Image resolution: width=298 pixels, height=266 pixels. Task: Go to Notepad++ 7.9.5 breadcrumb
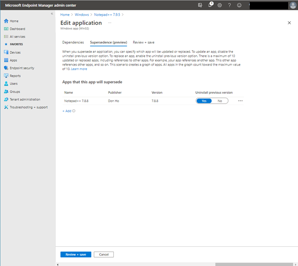pyautogui.click(x=107, y=15)
